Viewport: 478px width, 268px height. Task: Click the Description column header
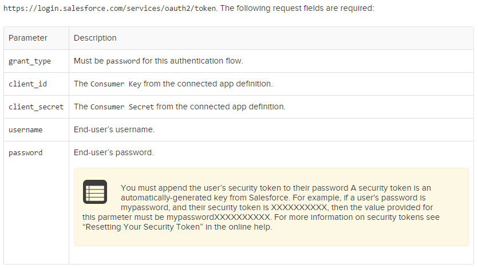[95, 38]
